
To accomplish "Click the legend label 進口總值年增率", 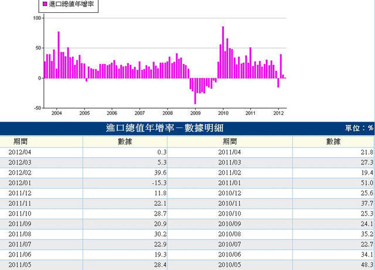I will coord(71,4).
